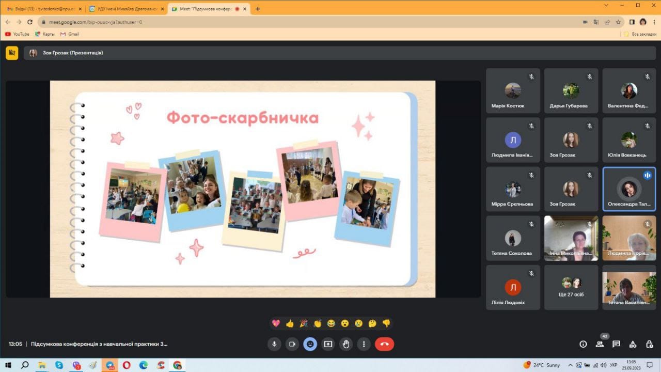Leave the call with red hang-up button

[x=384, y=344]
